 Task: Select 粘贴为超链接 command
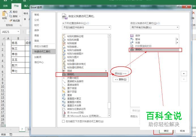coord(85,50)
